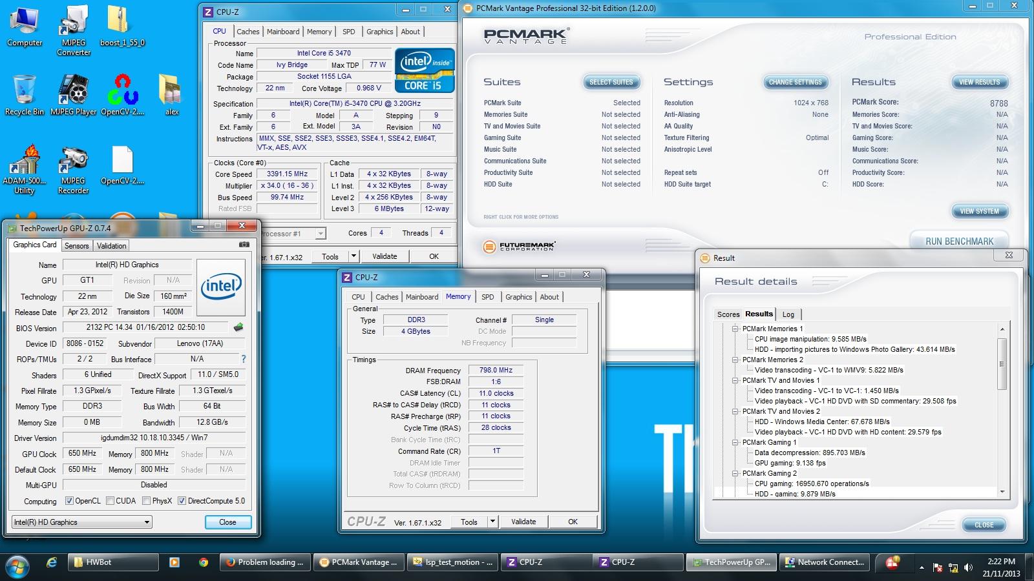Show hidden tray icons arrow

pyautogui.click(x=922, y=567)
